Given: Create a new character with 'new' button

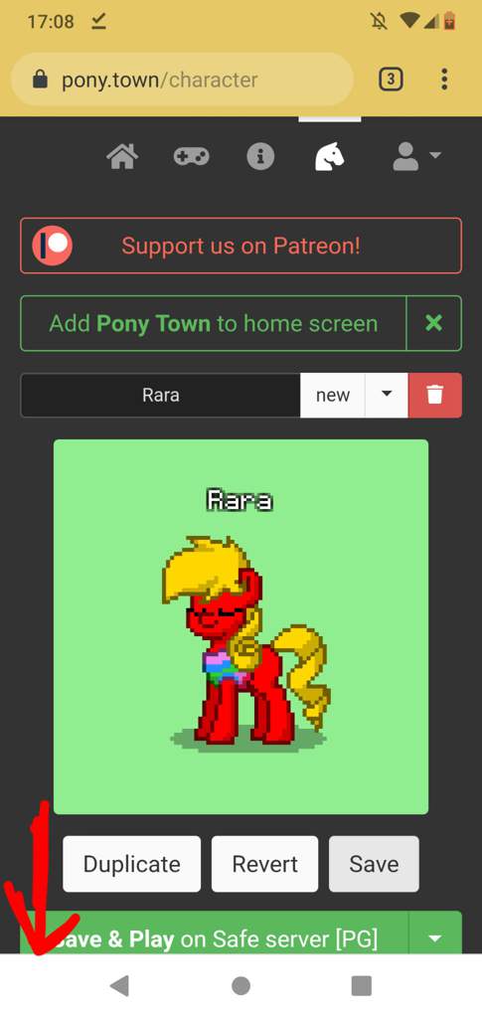Looking at the screenshot, I should [x=333, y=395].
